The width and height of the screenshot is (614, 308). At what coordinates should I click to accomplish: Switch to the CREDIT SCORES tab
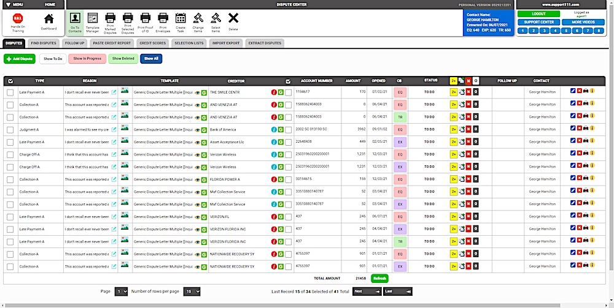point(153,43)
